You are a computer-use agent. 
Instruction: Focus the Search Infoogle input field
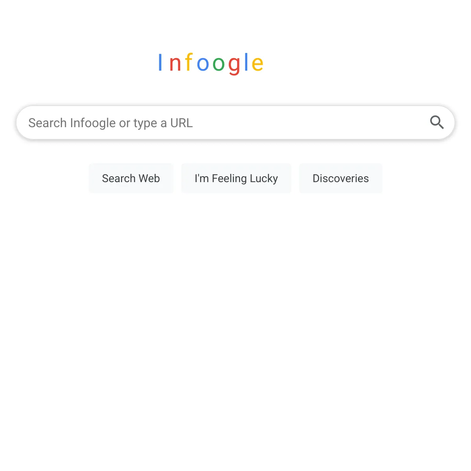click(220, 123)
